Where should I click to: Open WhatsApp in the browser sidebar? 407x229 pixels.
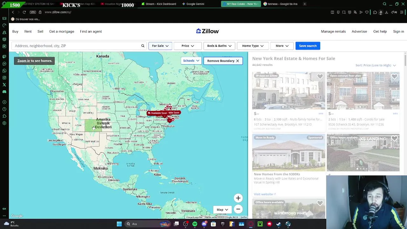[4, 71]
